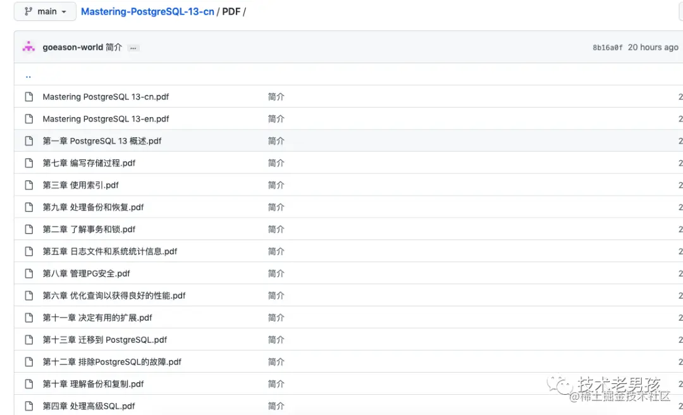Open 第十章 理解备份和复制.pdf
Viewport: 683px width, 415px height.
point(93,383)
